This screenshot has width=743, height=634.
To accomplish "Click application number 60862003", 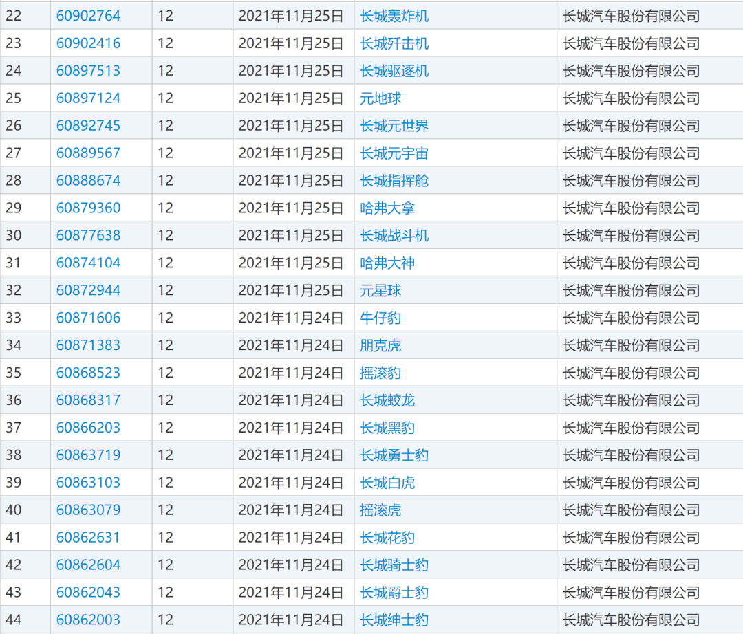I will 88,620.
